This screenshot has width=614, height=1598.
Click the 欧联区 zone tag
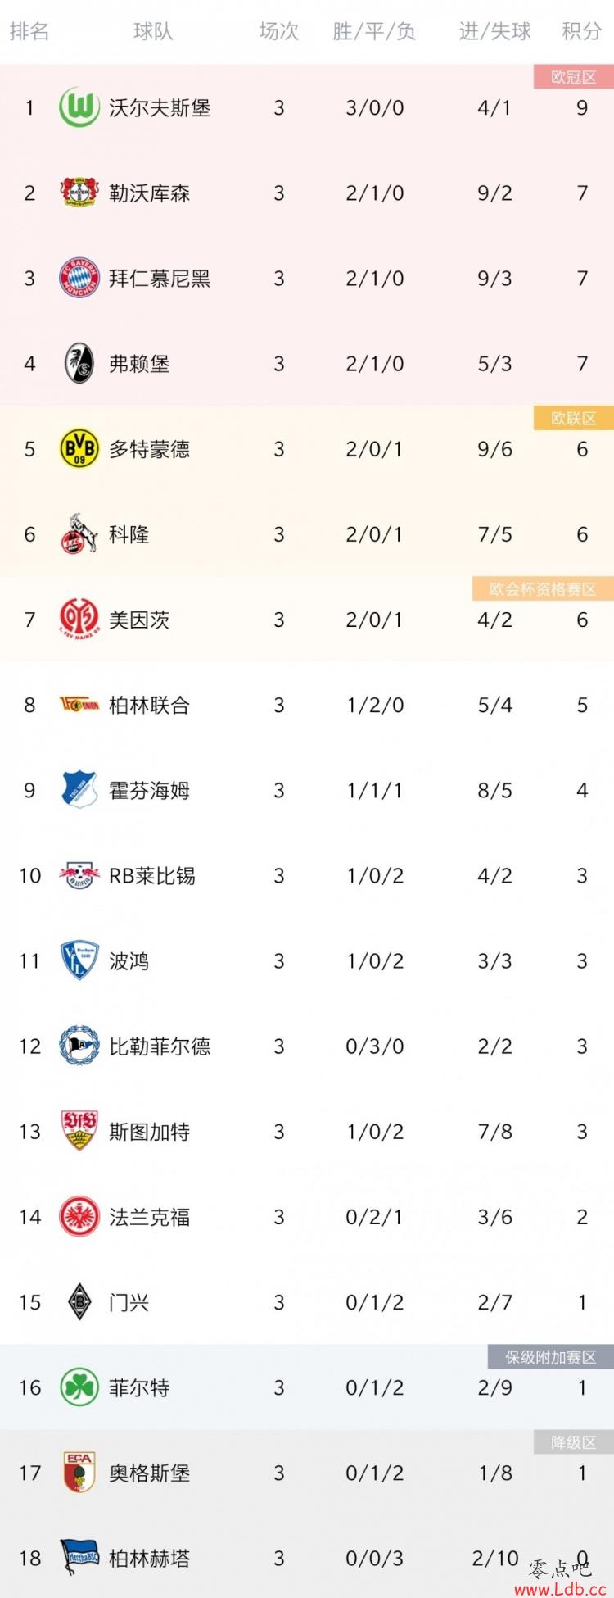573,418
